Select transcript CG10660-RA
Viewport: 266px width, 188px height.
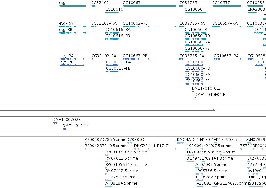[194, 45]
